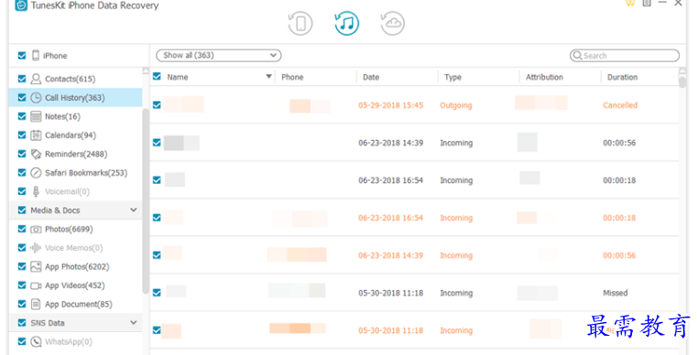Image resolution: width=698 pixels, height=355 pixels.
Task: Click the Voicemail microphone icon
Action: (x=36, y=191)
